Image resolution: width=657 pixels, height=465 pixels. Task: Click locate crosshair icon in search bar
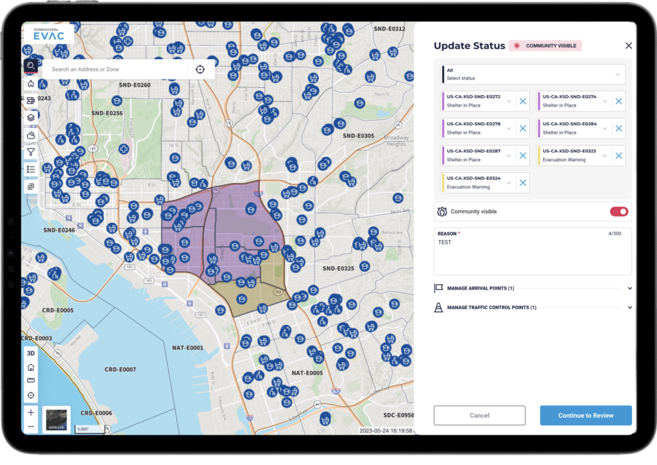point(200,69)
